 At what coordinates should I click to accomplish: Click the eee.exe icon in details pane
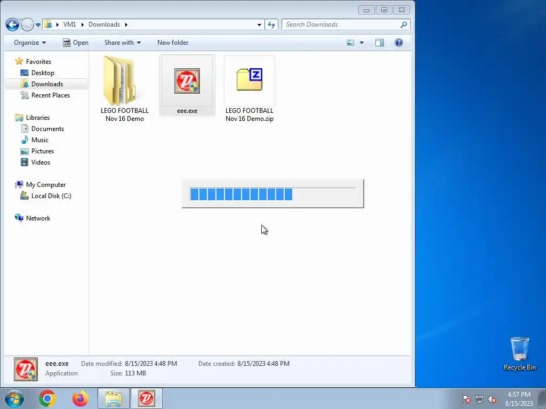(x=26, y=369)
